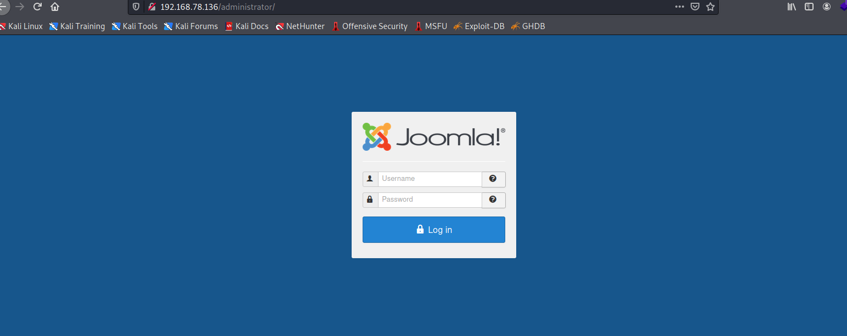Click the Joomla! logo
Screen dimensions: 847x336
click(434, 136)
